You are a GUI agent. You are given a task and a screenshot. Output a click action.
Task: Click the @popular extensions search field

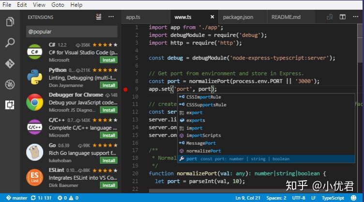(72, 31)
